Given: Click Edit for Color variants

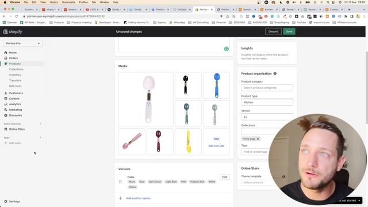Looking at the screenshot, I should point(225,177).
